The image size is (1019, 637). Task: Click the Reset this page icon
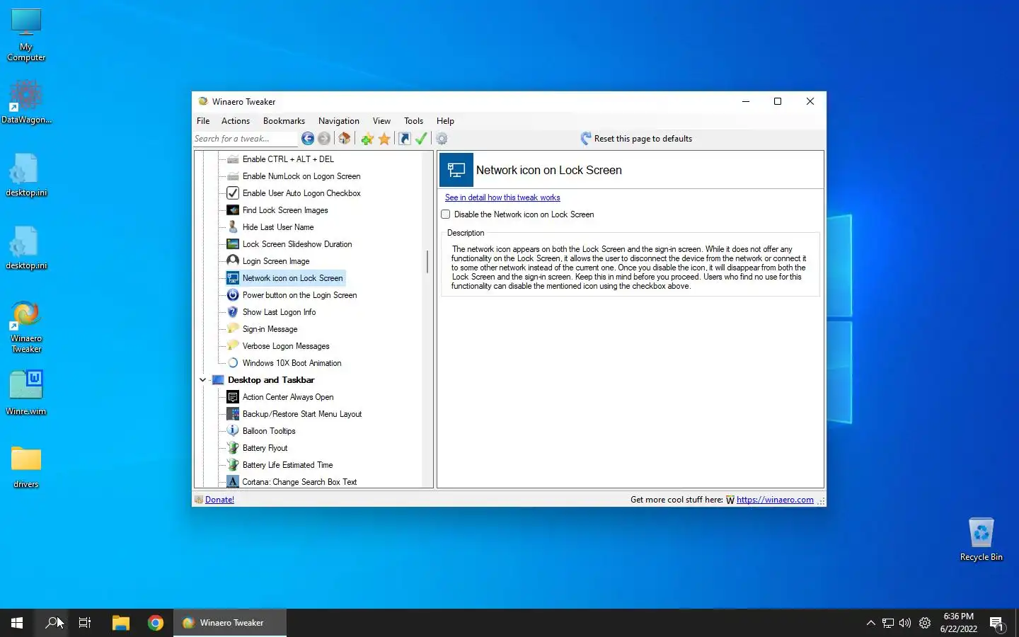(586, 139)
